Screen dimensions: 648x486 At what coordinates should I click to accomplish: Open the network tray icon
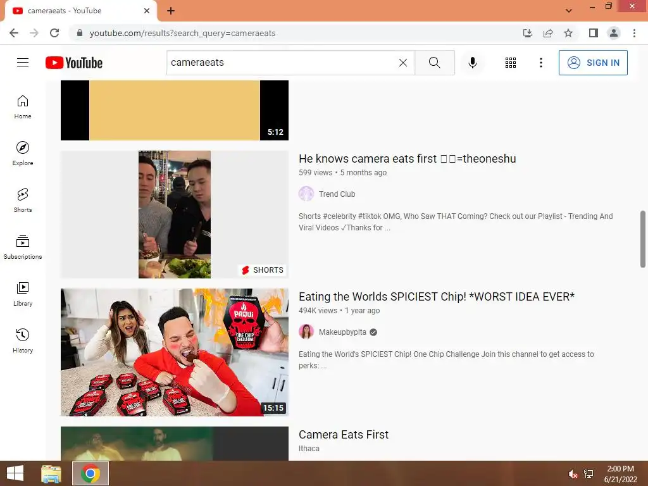[589, 473]
